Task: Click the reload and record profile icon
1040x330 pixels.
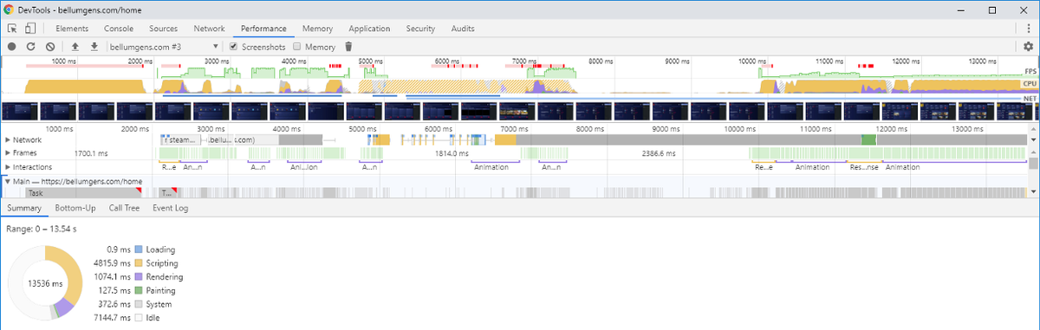Action: (31, 47)
